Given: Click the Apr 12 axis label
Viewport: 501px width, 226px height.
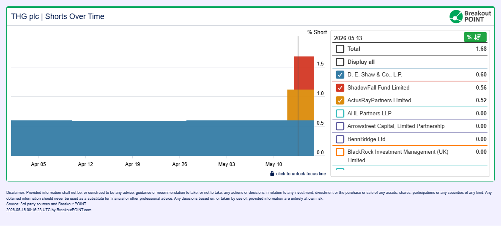Looking at the screenshot, I should (85, 164).
